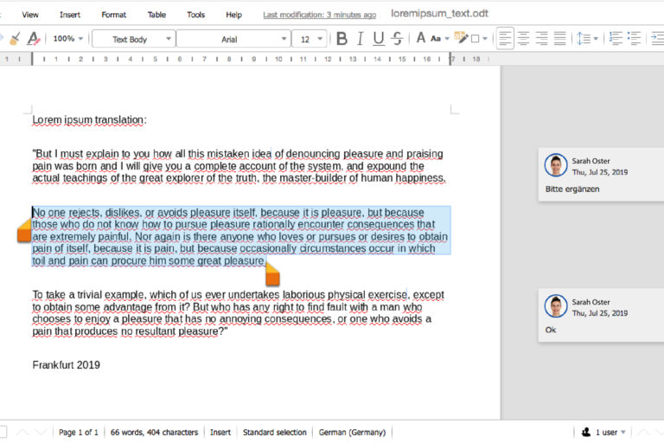
Task: Click the highlighting color icon
Action: (x=462, y=39)
